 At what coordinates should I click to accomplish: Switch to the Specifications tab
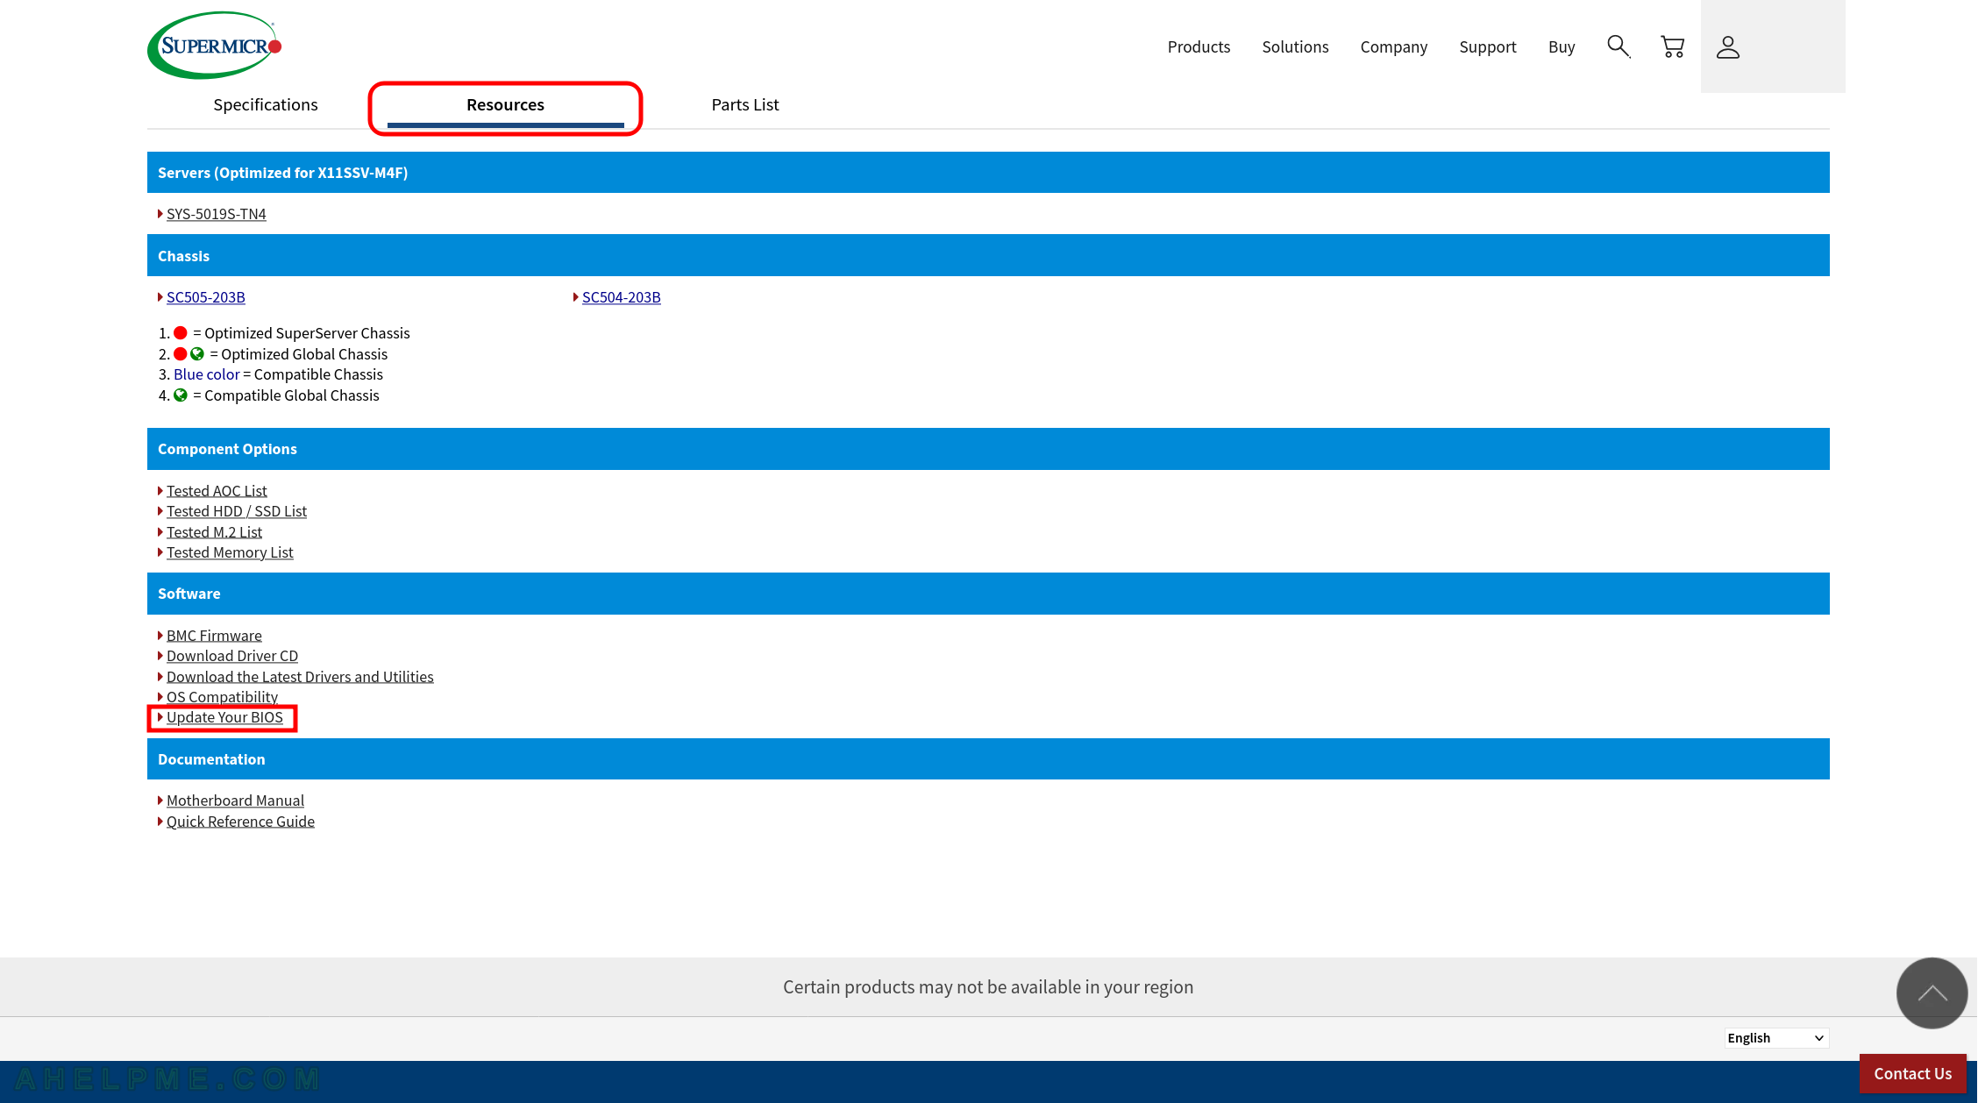click(265, 104)
